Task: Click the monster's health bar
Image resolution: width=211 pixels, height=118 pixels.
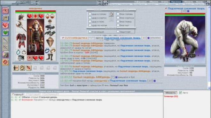Action: 185,14
